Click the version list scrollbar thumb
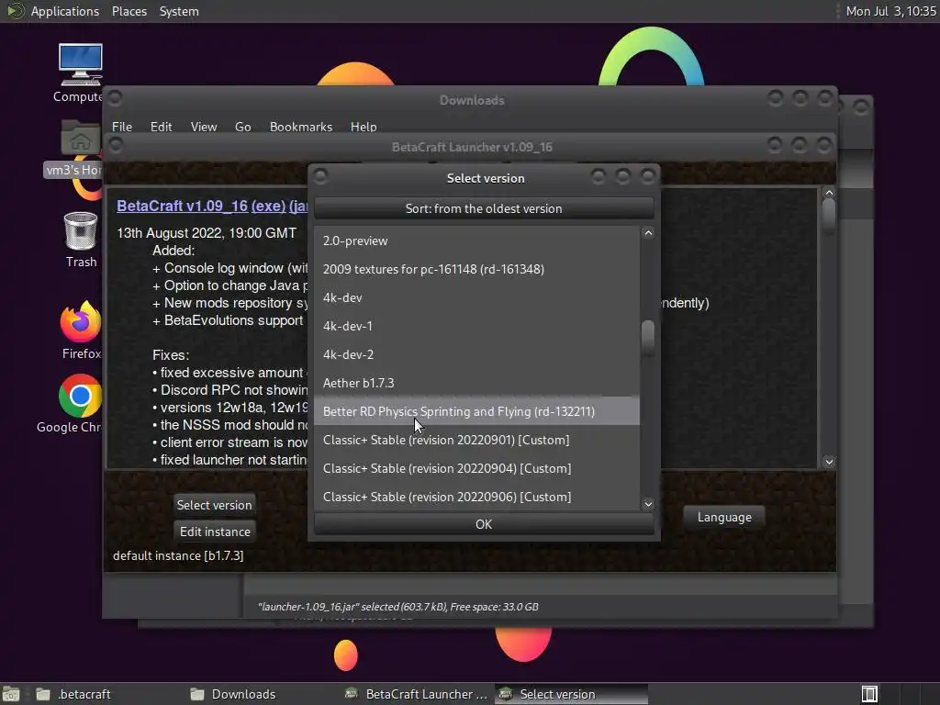Screen dimensions: 940x705 648,338
